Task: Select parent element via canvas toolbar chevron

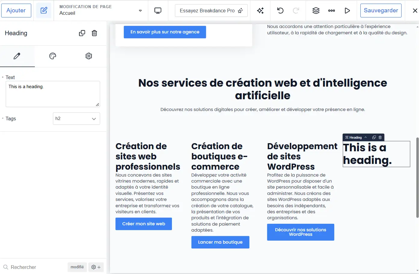Action: click(366, 137)
